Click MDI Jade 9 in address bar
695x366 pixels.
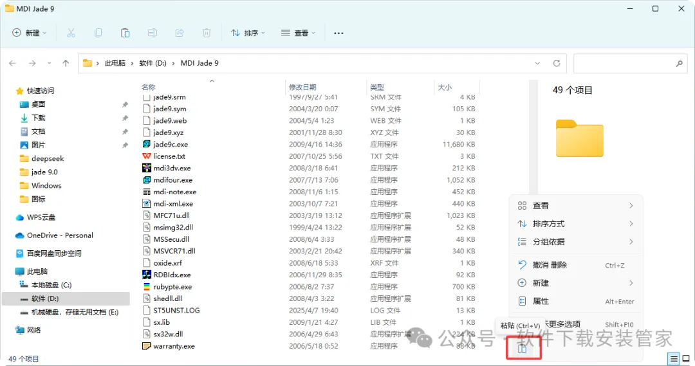coord(199,64)
